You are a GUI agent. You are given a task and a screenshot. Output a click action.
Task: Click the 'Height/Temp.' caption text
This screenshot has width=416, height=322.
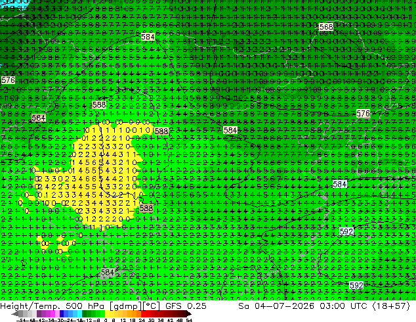point(30,306)
